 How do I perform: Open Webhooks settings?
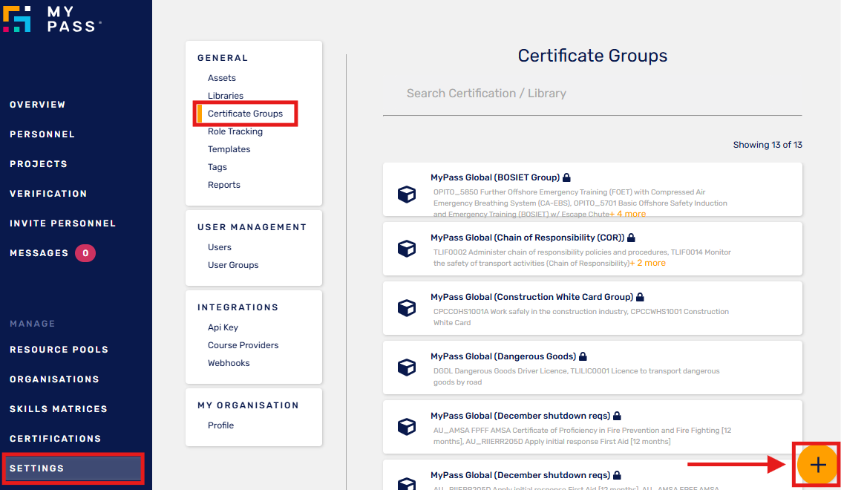229,363
